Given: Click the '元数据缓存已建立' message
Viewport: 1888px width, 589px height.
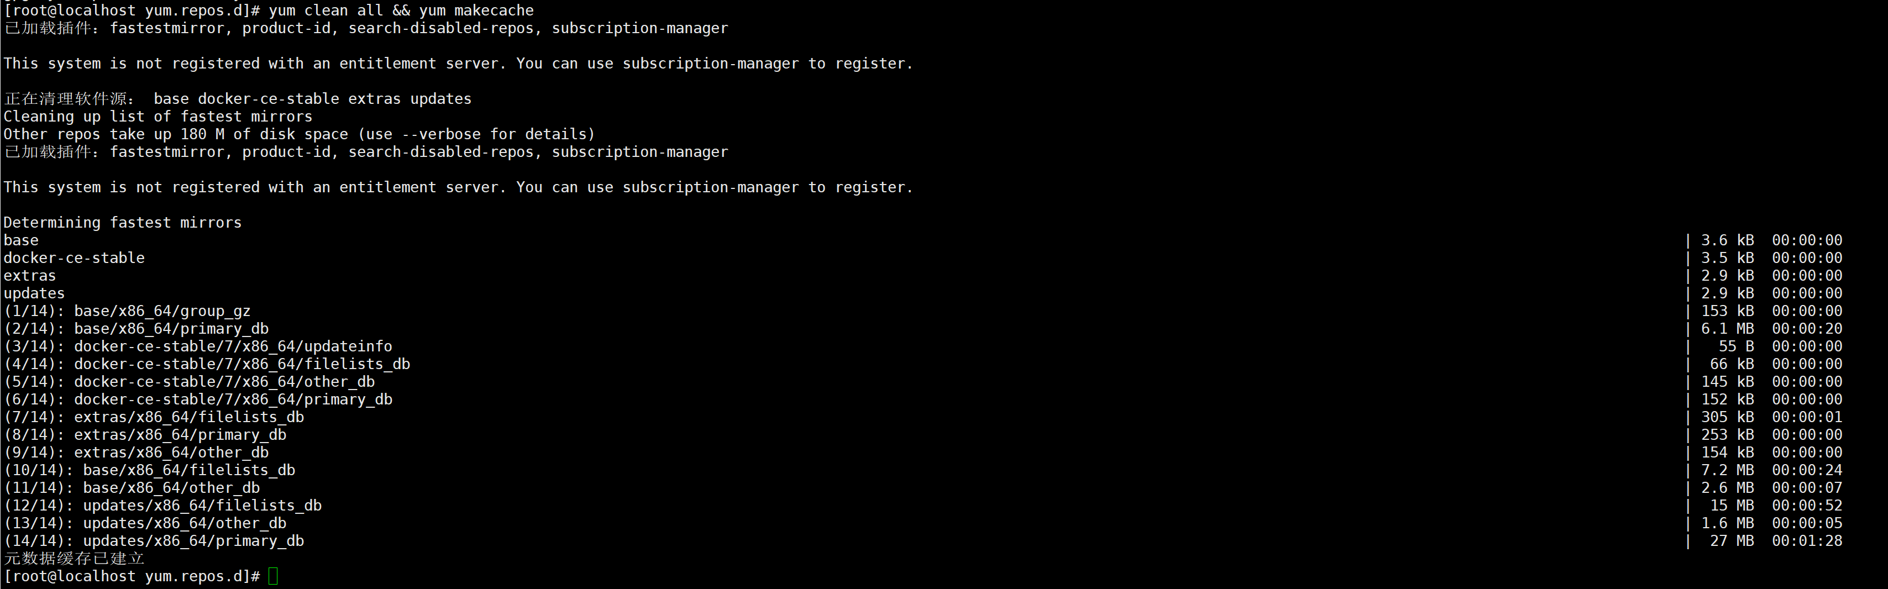Looking at the screenshot, I should click(74, 558).
